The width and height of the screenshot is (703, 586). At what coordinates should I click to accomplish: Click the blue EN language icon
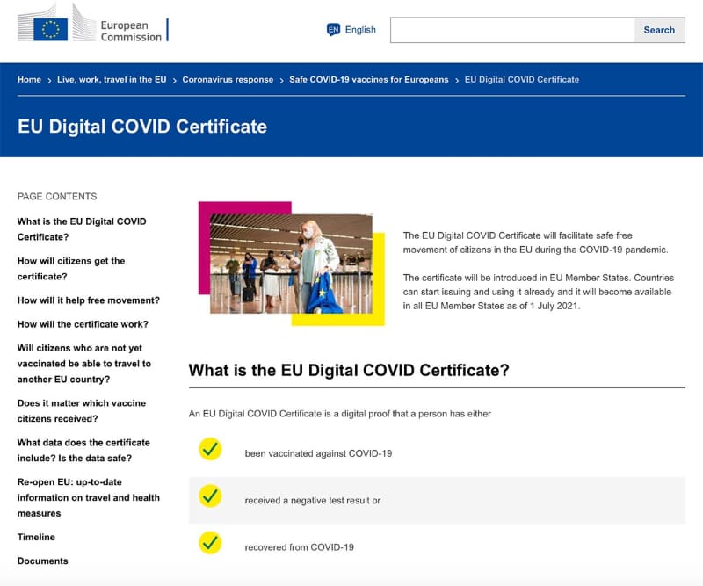click(331, 29)
